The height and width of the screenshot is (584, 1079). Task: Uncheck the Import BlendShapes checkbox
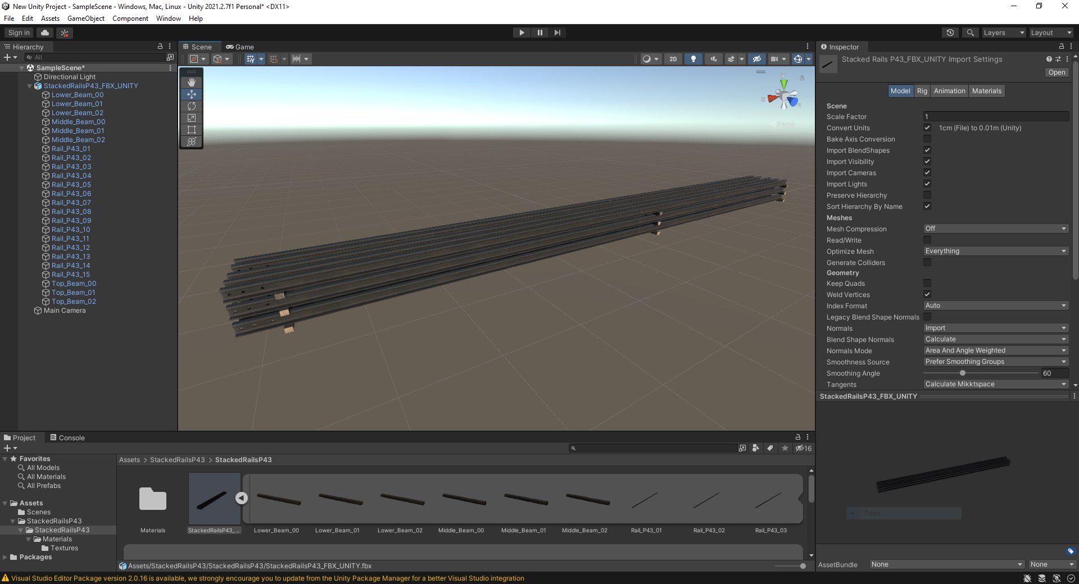tap(927, 150)
